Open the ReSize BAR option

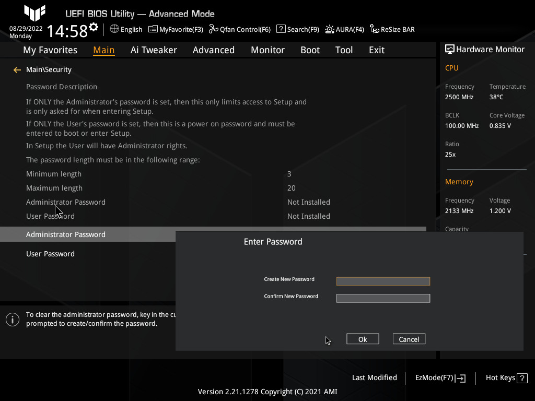pyautogui.click(x=392, y=29)
